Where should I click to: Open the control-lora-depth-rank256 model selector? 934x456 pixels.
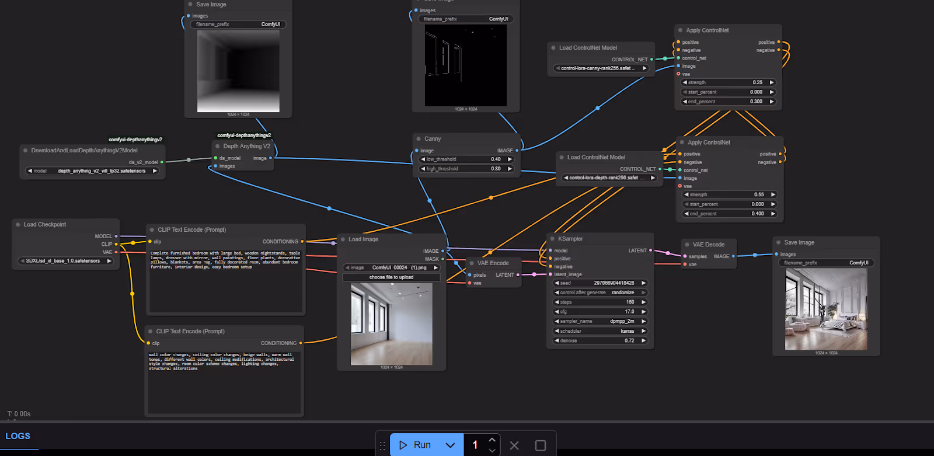609,178
